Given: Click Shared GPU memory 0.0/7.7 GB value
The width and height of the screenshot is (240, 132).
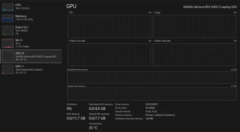Looking at the screenshot, I should (97, 118).
